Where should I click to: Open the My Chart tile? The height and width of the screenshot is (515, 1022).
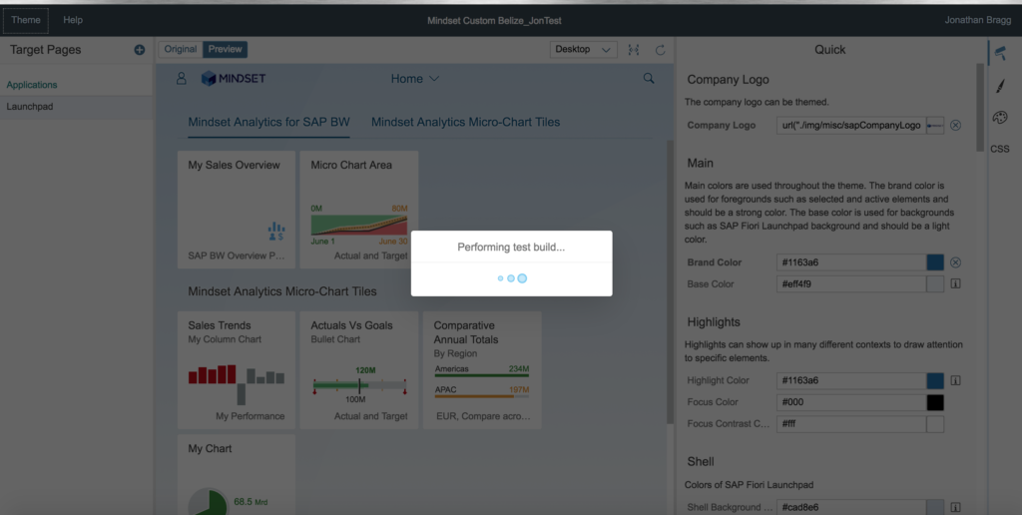pyautogui.click(x=237, y=475)
